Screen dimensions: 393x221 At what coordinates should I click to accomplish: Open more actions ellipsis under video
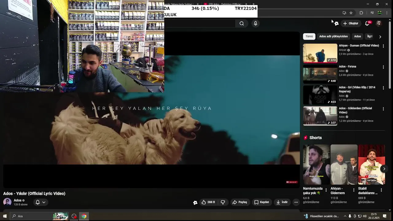pyautogui.click(x=296, y=202)
